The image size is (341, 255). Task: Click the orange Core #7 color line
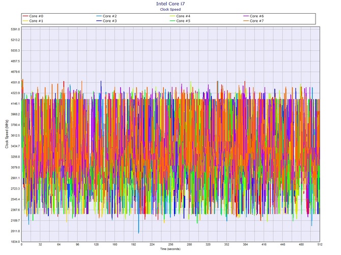point(246,21)
